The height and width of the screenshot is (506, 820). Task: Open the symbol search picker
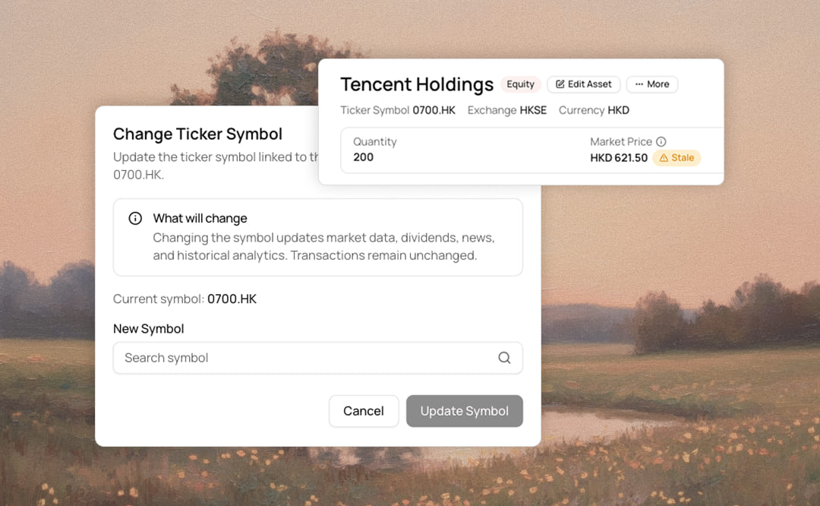(318, 357)
